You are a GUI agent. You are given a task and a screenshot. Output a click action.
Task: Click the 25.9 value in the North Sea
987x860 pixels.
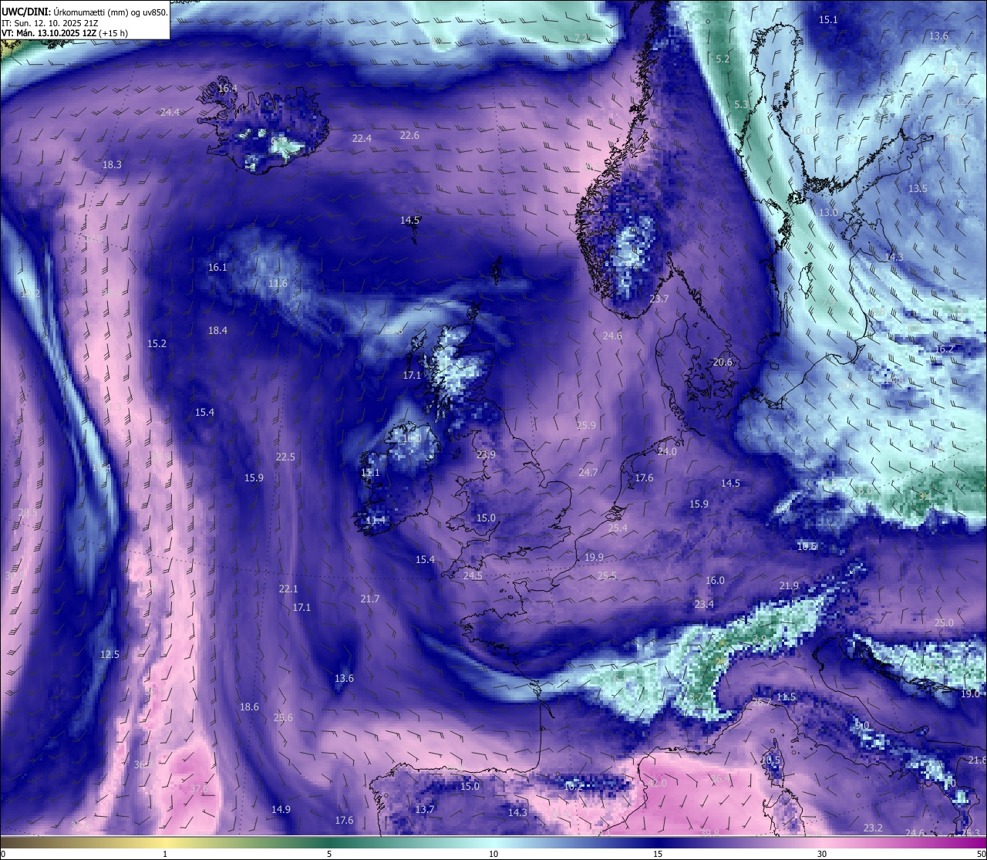[x=586, y=425]
